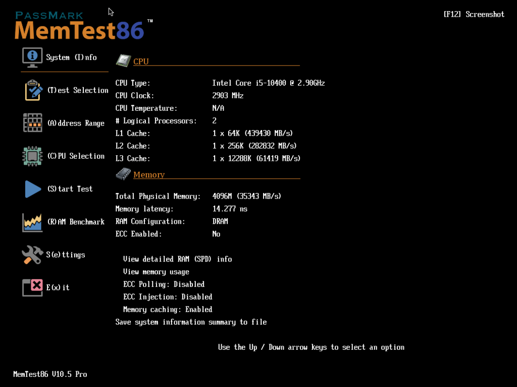The height and width of the screenshot is (387, 517).
Task: Toggle ECC Polling: Disabled option
Action: (x=164, y=284)
